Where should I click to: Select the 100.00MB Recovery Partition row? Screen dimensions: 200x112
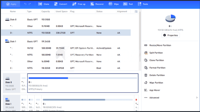coord(66,55)
